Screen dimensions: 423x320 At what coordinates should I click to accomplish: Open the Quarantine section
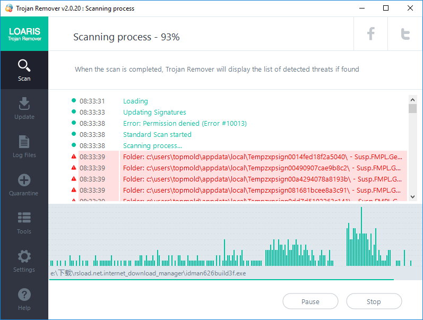(24, 185)
